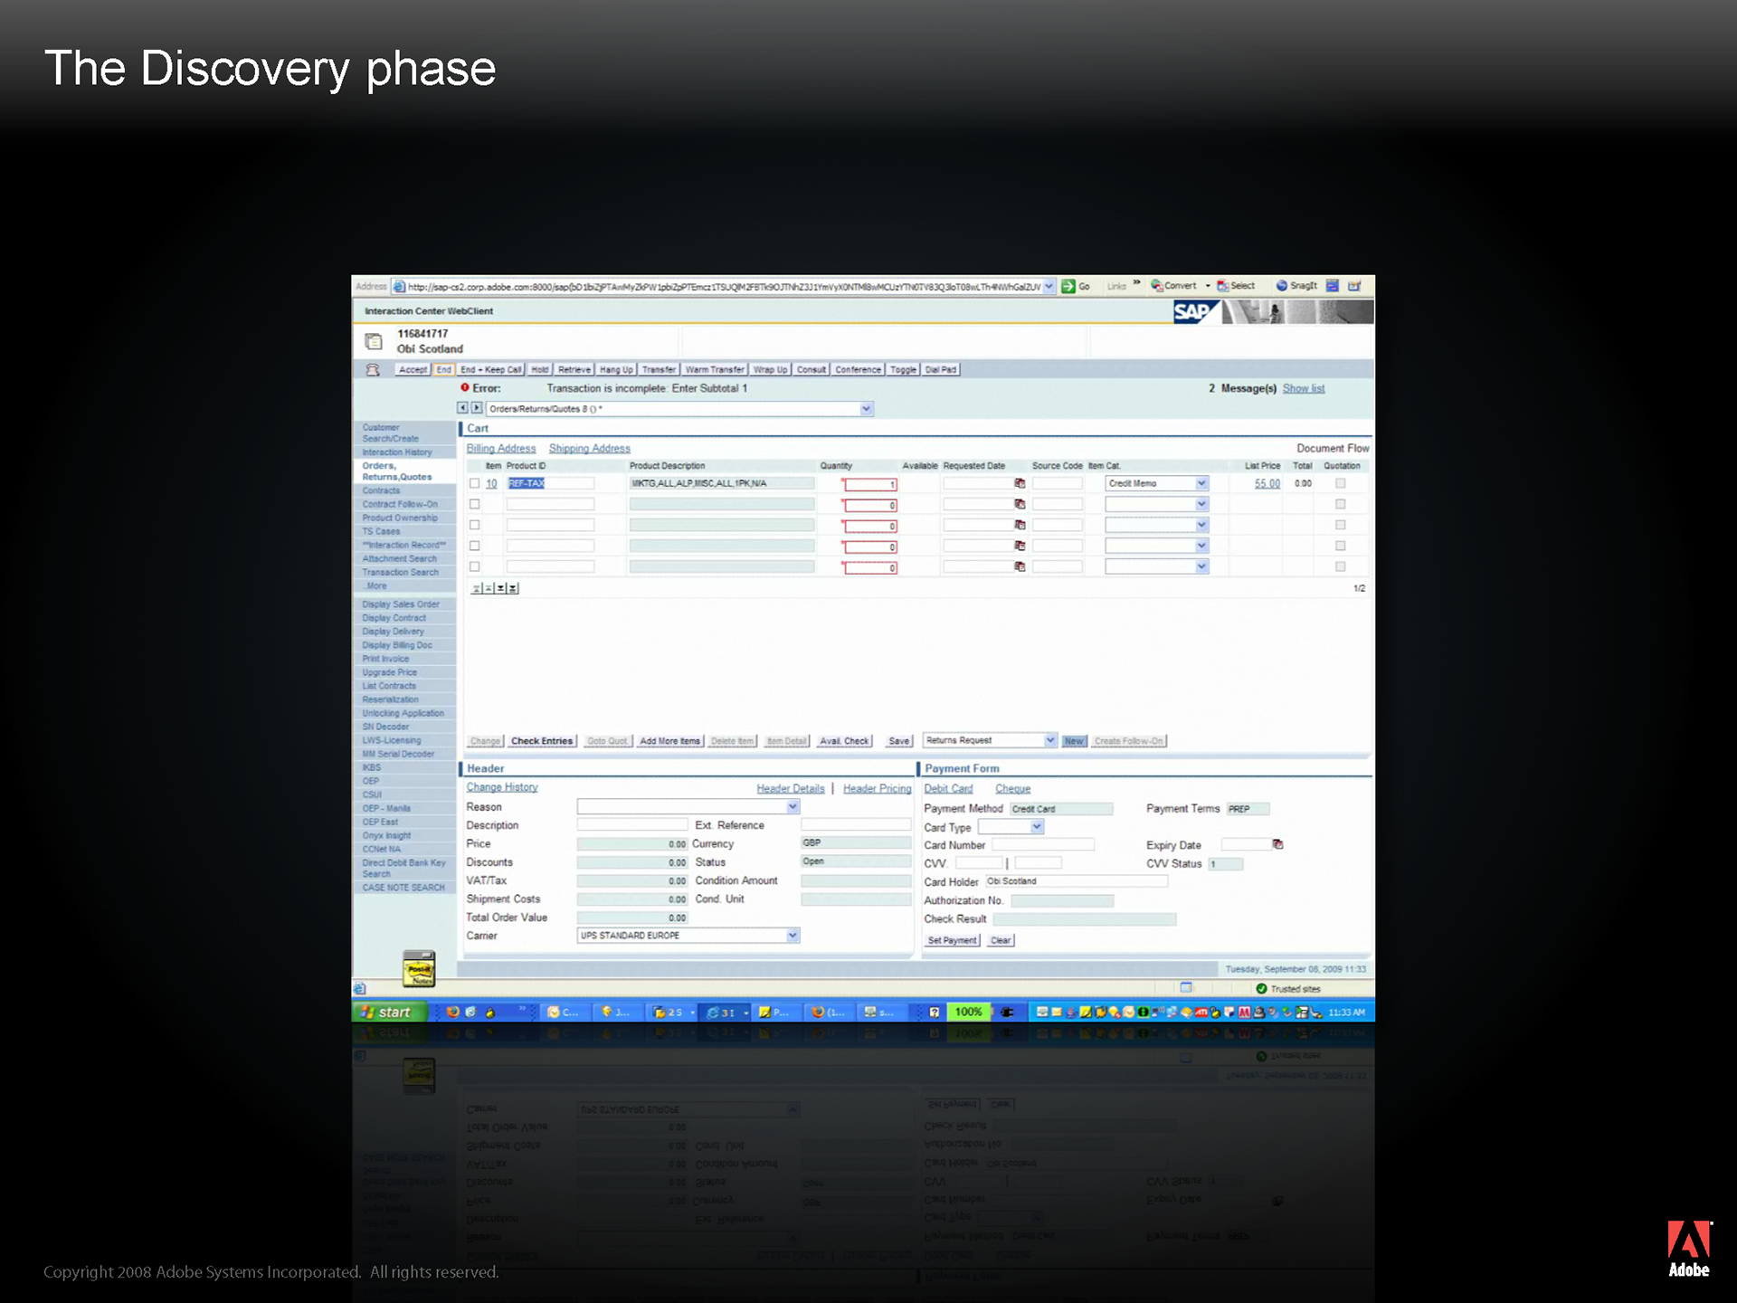Click the SnagIt toolbar icon
The width and height of the screenshot is (1737, 1303).
[1282, 285]
